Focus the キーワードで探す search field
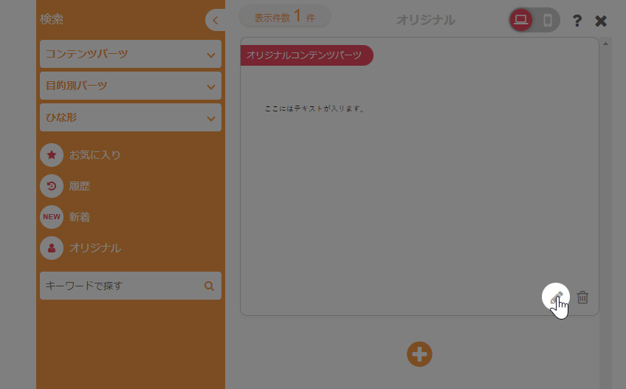This screenshot has height=389, width=626. [x=131, y=286]
